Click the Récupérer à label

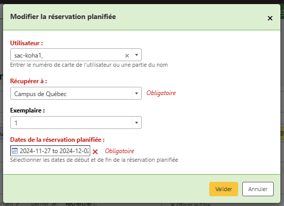(29, 81)
